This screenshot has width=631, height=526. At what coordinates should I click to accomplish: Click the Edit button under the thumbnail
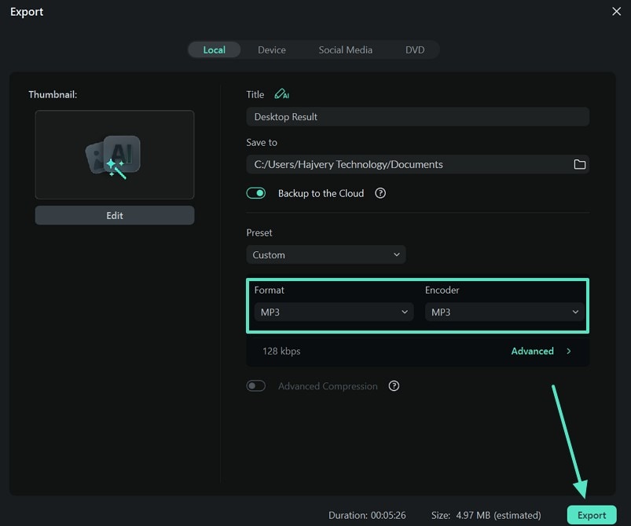pos(114,215)
